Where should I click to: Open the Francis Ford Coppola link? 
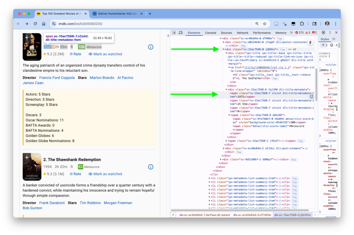(x=57, y=78)
